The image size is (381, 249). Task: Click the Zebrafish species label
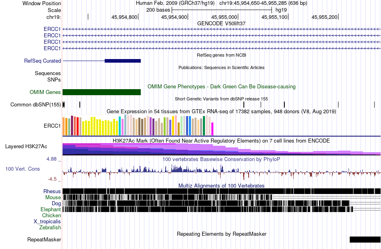(50, 228)
